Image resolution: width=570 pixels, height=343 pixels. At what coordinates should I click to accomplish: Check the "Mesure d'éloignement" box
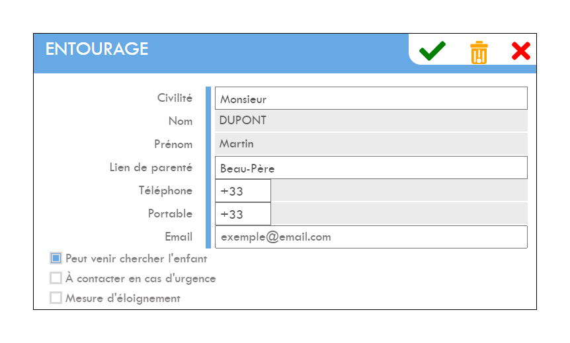click(56, 297)
